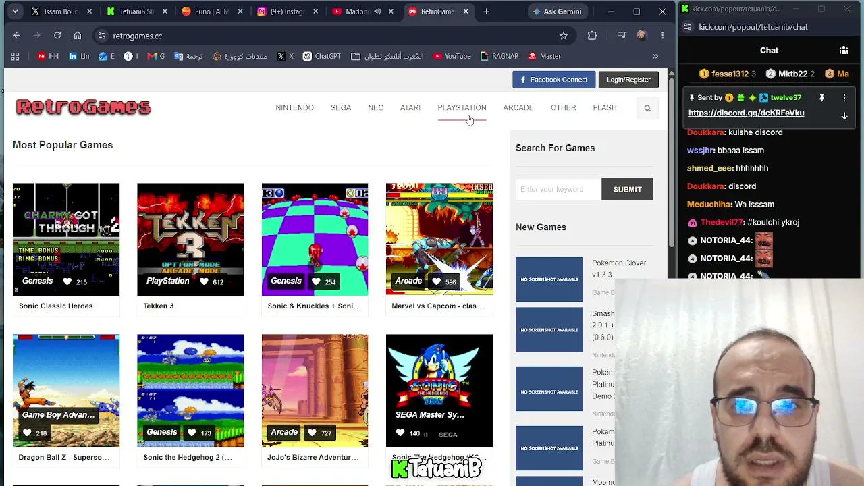The image size is (864, 486).
Task: Open pinned message three-dot options in chat
Action: point(844,98)
